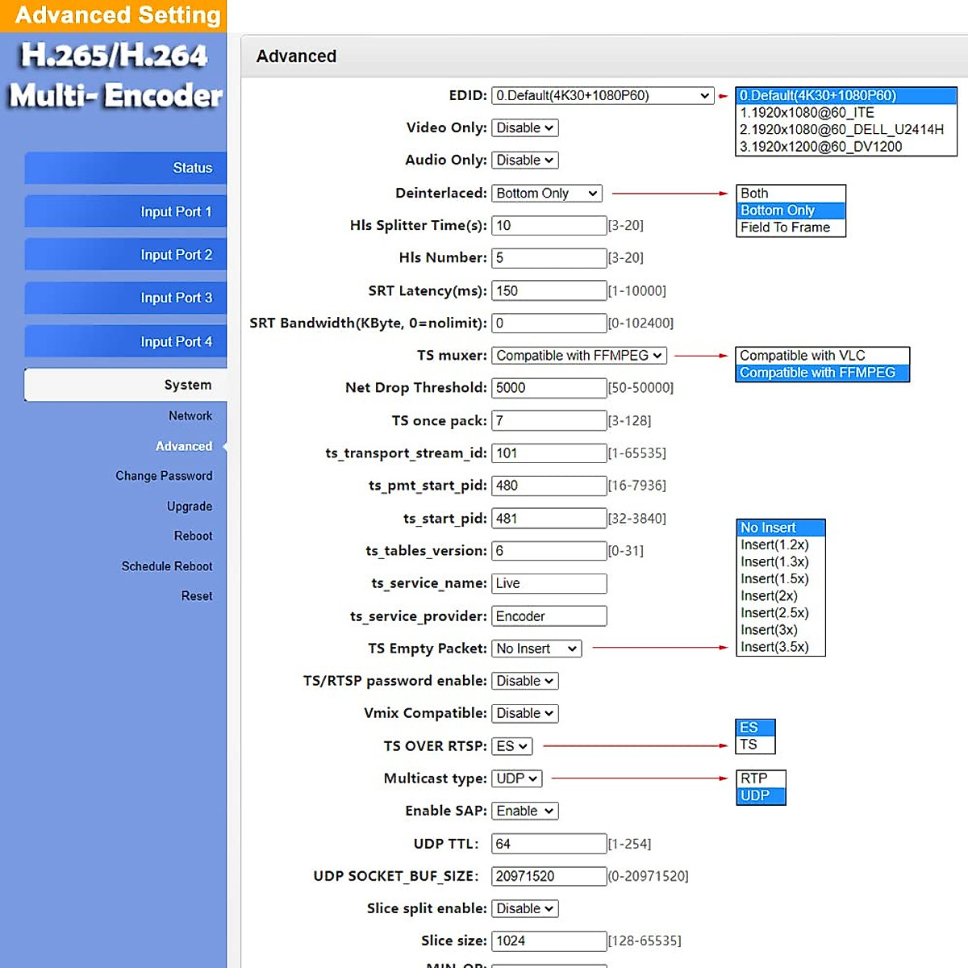This screenshot has height=968, width=968.
Task: Open the Enable SAP dropdown
Action: (x=524, y=812)
